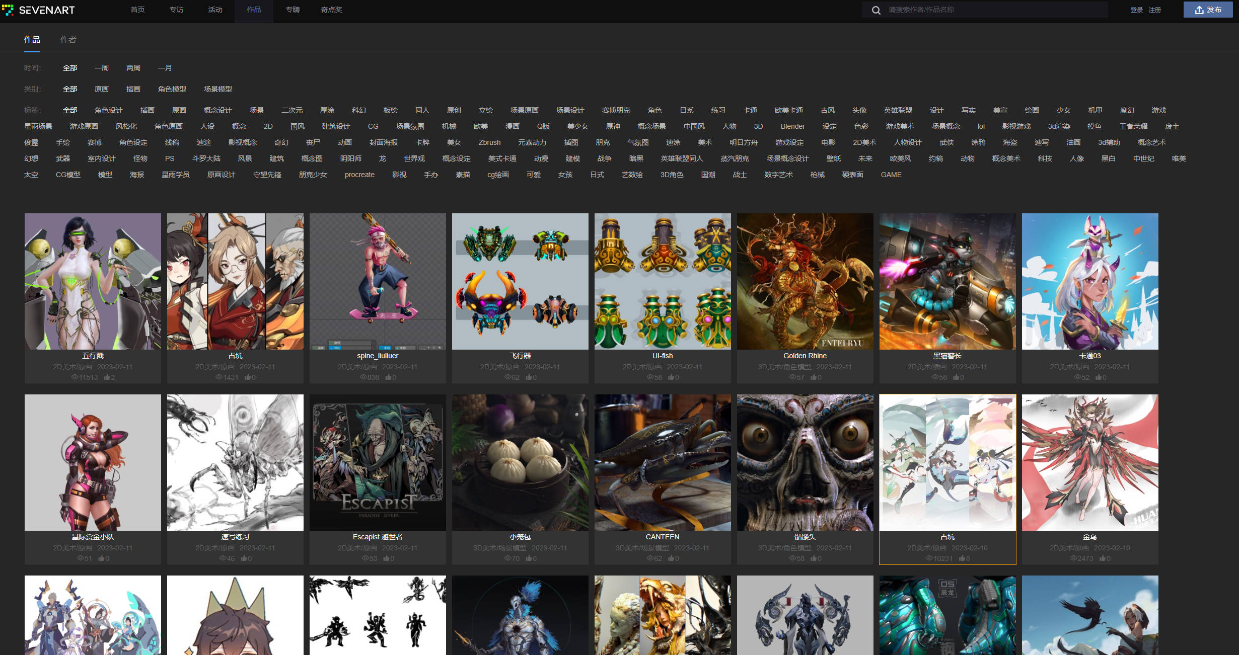Viewport: 1239px width, 655px height.
Task: Open the 首页 nav item
Action: [x=137, y=10]
